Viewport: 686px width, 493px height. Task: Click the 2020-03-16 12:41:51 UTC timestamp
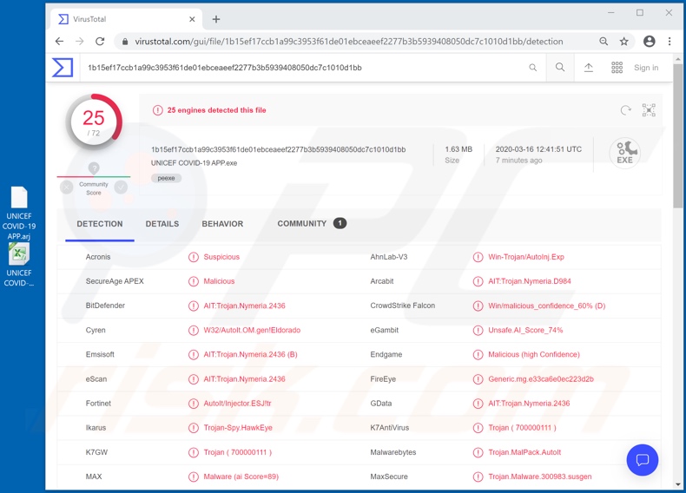coord(538,149)
